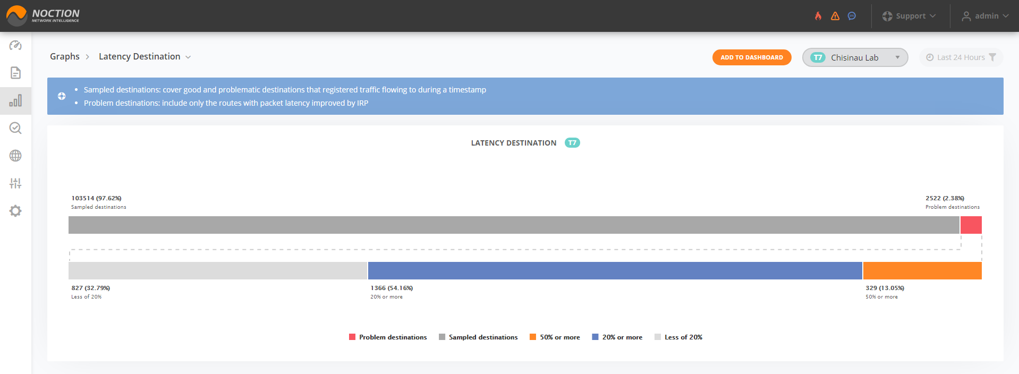Open the admin account dropdown
This screenshot has width=1019, height=374.
(x=985, y=16)
